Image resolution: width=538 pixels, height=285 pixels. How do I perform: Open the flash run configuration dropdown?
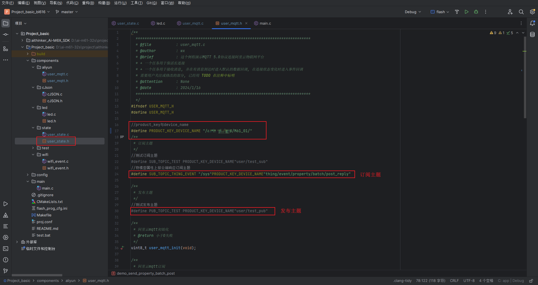[x=440, y=12]
